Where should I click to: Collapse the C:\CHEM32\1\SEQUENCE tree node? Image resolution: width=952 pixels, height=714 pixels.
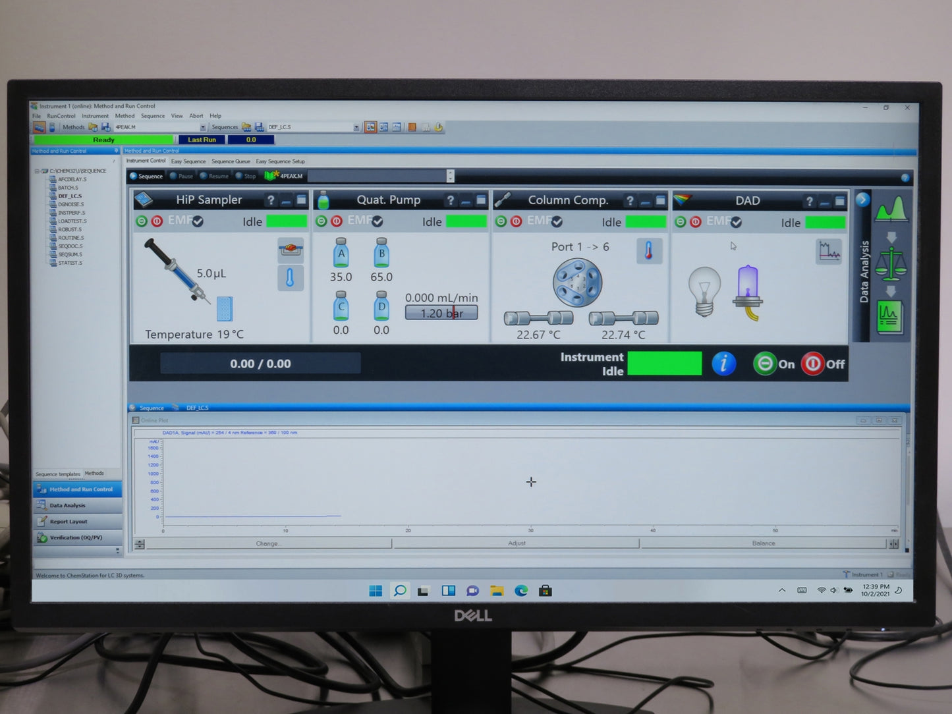(x=37, y=171)
